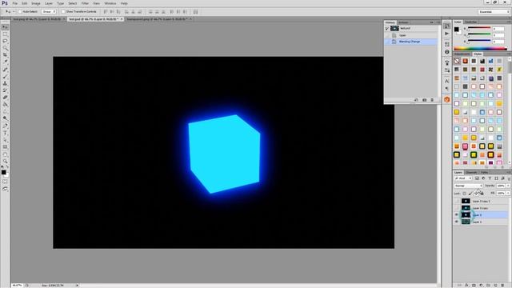Screen dimensions: 512x288
Task: Select the Brush tool
Action: coord(5,77)
